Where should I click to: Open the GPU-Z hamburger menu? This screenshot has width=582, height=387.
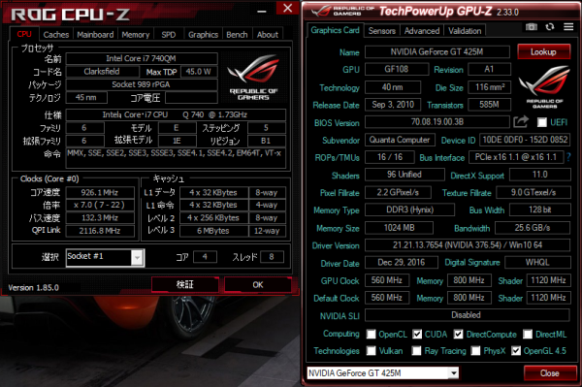click(568, 27)
